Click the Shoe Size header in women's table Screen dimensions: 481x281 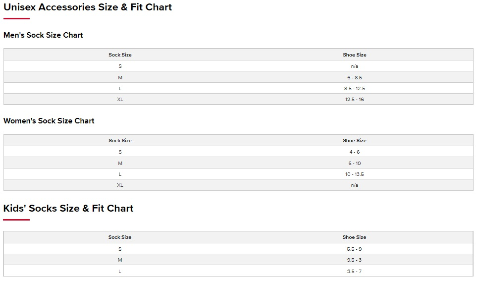click(x=354, y=141)
